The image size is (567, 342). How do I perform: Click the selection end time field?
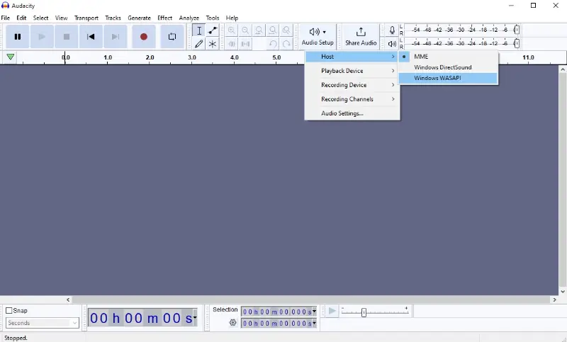pyautogui.click(x=276, y=323)
